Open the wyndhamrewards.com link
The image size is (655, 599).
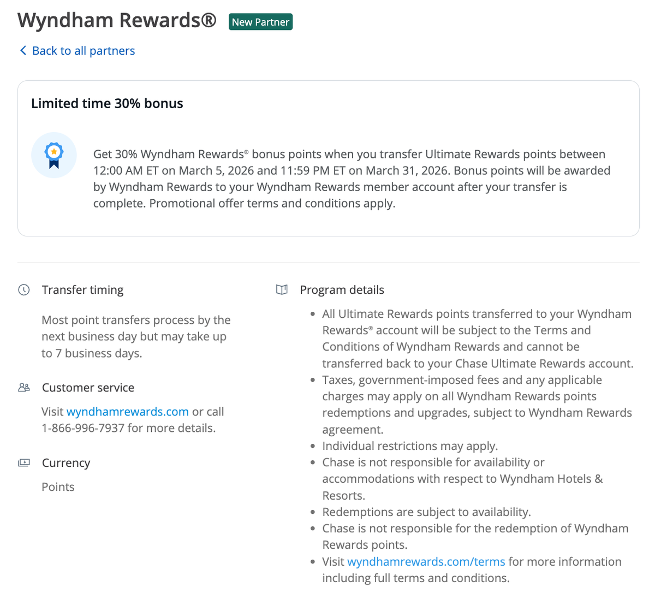128,411
